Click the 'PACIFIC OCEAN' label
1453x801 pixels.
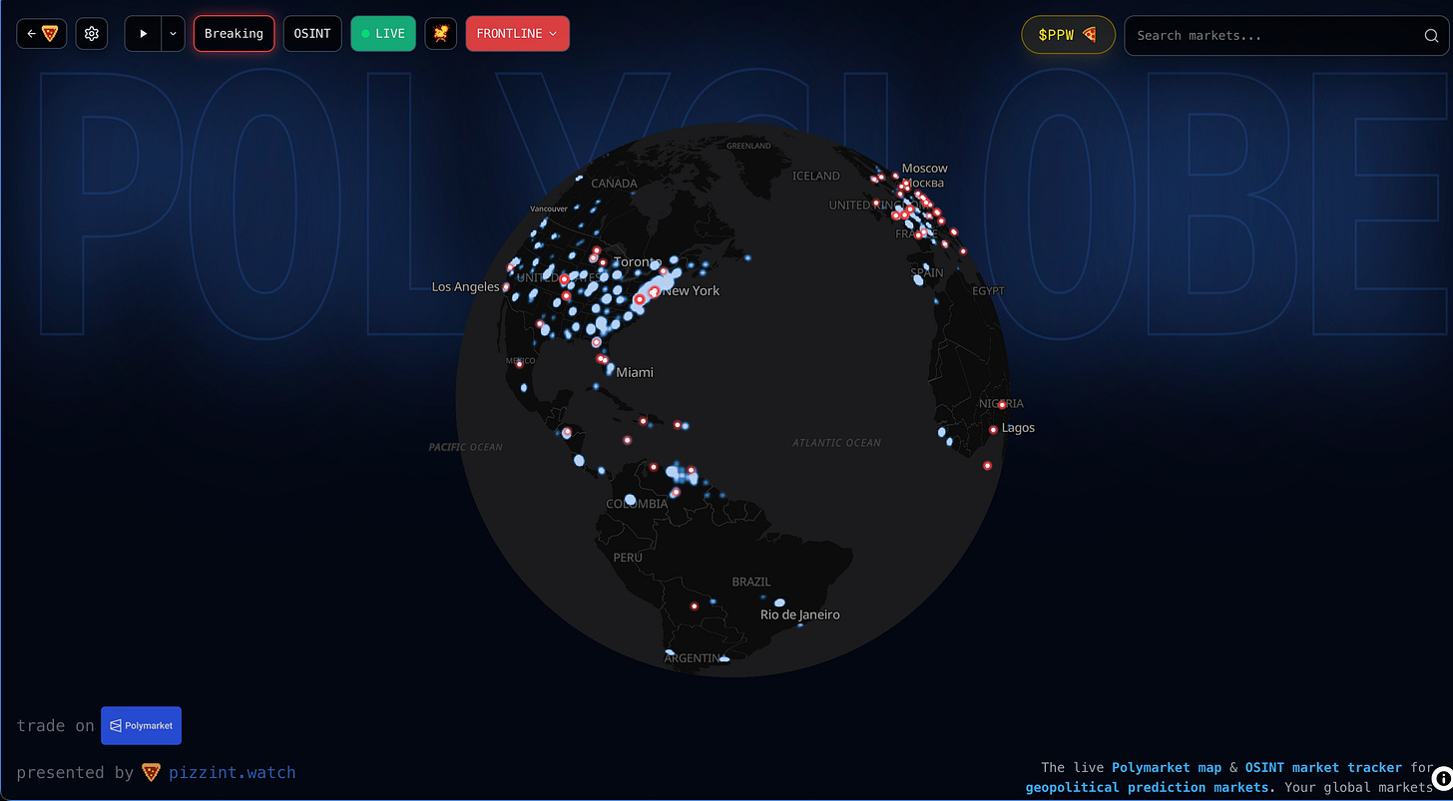pyautogui.click(x=465, y=447)
